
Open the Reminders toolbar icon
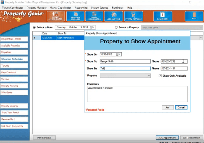pyautogui.click(x=163, y=16)
